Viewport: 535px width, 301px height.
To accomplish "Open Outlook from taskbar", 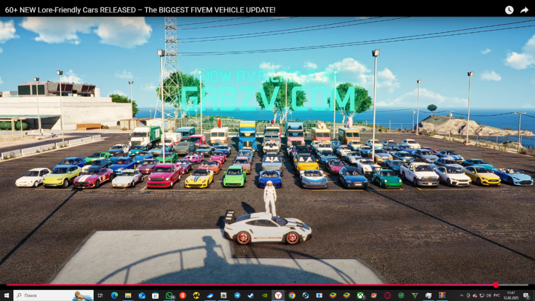I will click(142, 295).
